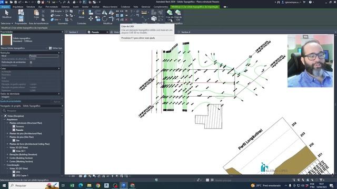Open the Selecionar dropdown

7,23
